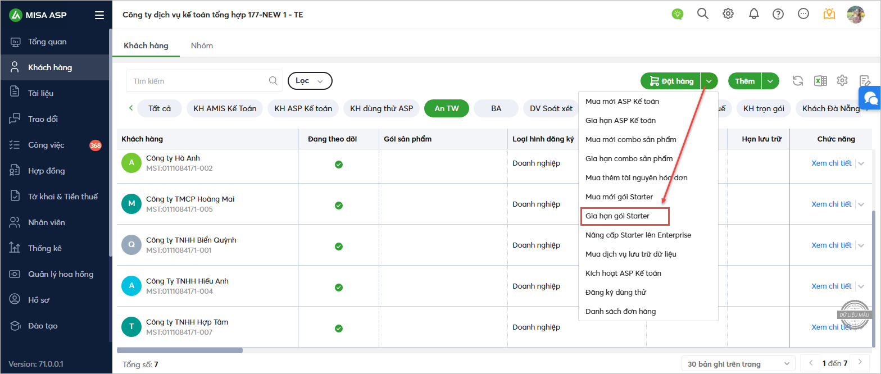Click the help question mark icon
Screen dimensions: 881x374
[778, 14]
